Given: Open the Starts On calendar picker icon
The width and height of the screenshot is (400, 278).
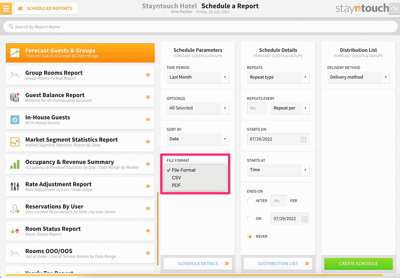Looking at the screenshot, I should tap(303, 139).
